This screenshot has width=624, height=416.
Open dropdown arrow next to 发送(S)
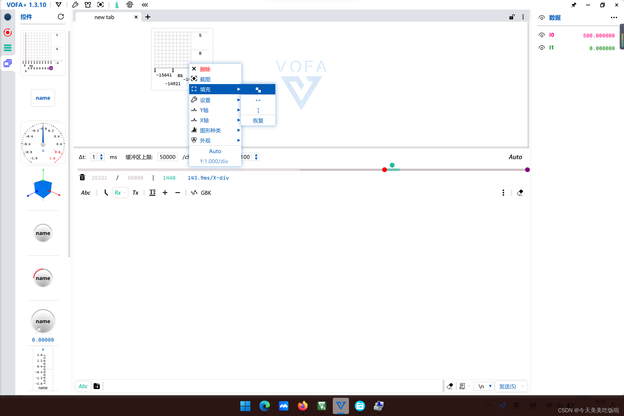522,386
